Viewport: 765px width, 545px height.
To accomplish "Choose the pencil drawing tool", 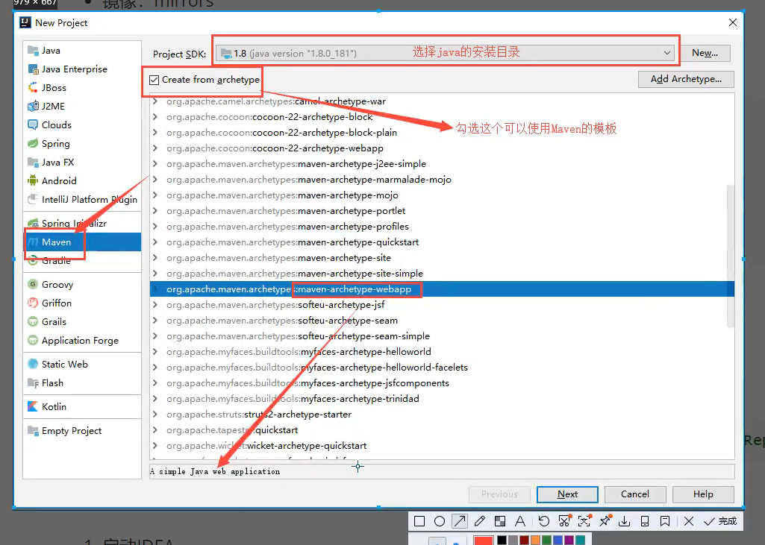I will point(480,521).
